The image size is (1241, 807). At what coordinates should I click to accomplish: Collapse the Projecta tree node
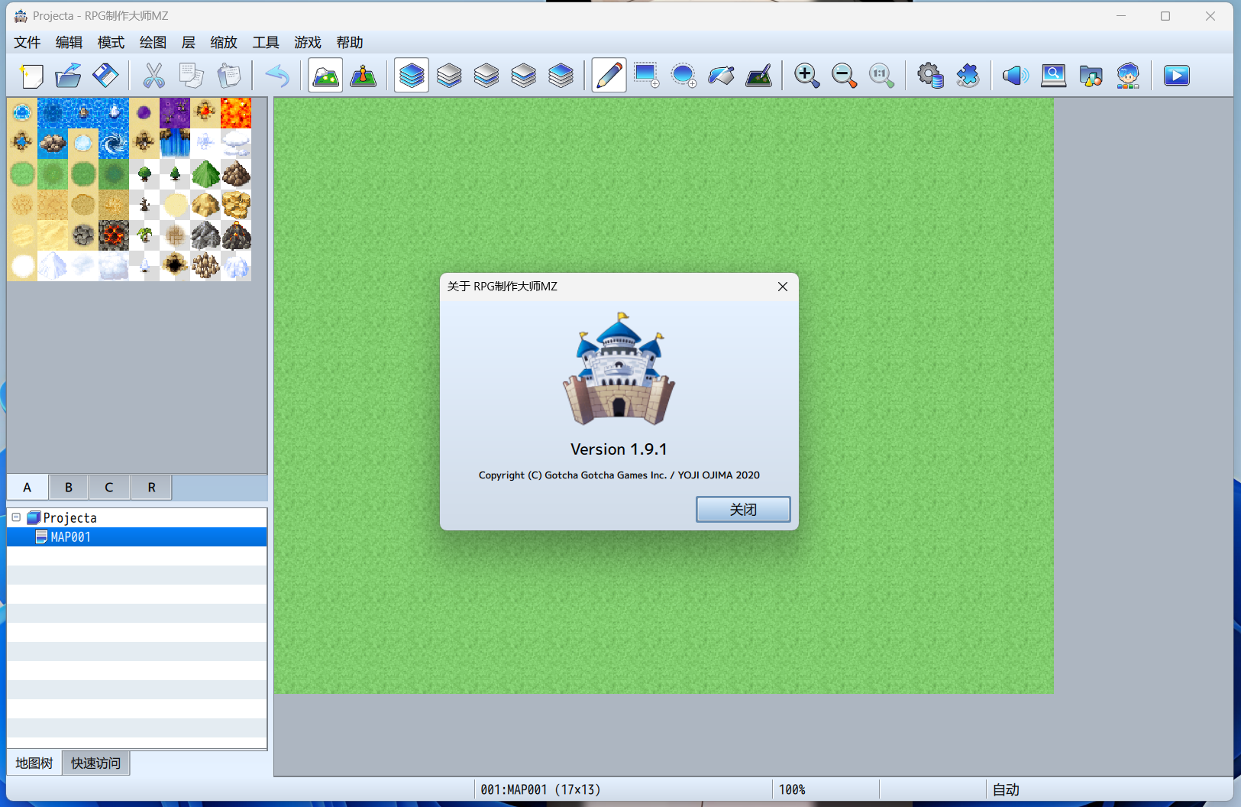pos(16,517)
